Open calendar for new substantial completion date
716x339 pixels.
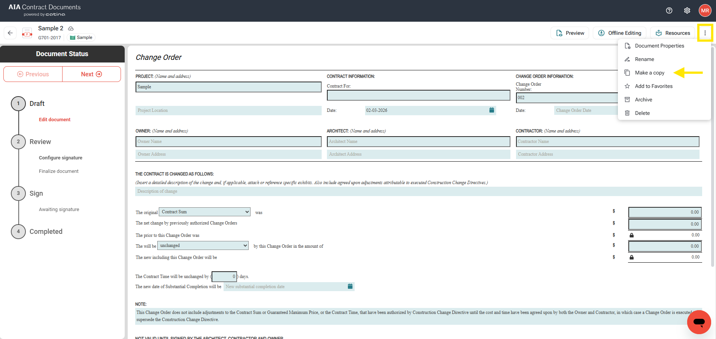(350, 287)
